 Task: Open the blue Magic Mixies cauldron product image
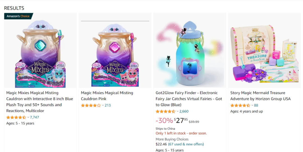[x=40, y=53]
